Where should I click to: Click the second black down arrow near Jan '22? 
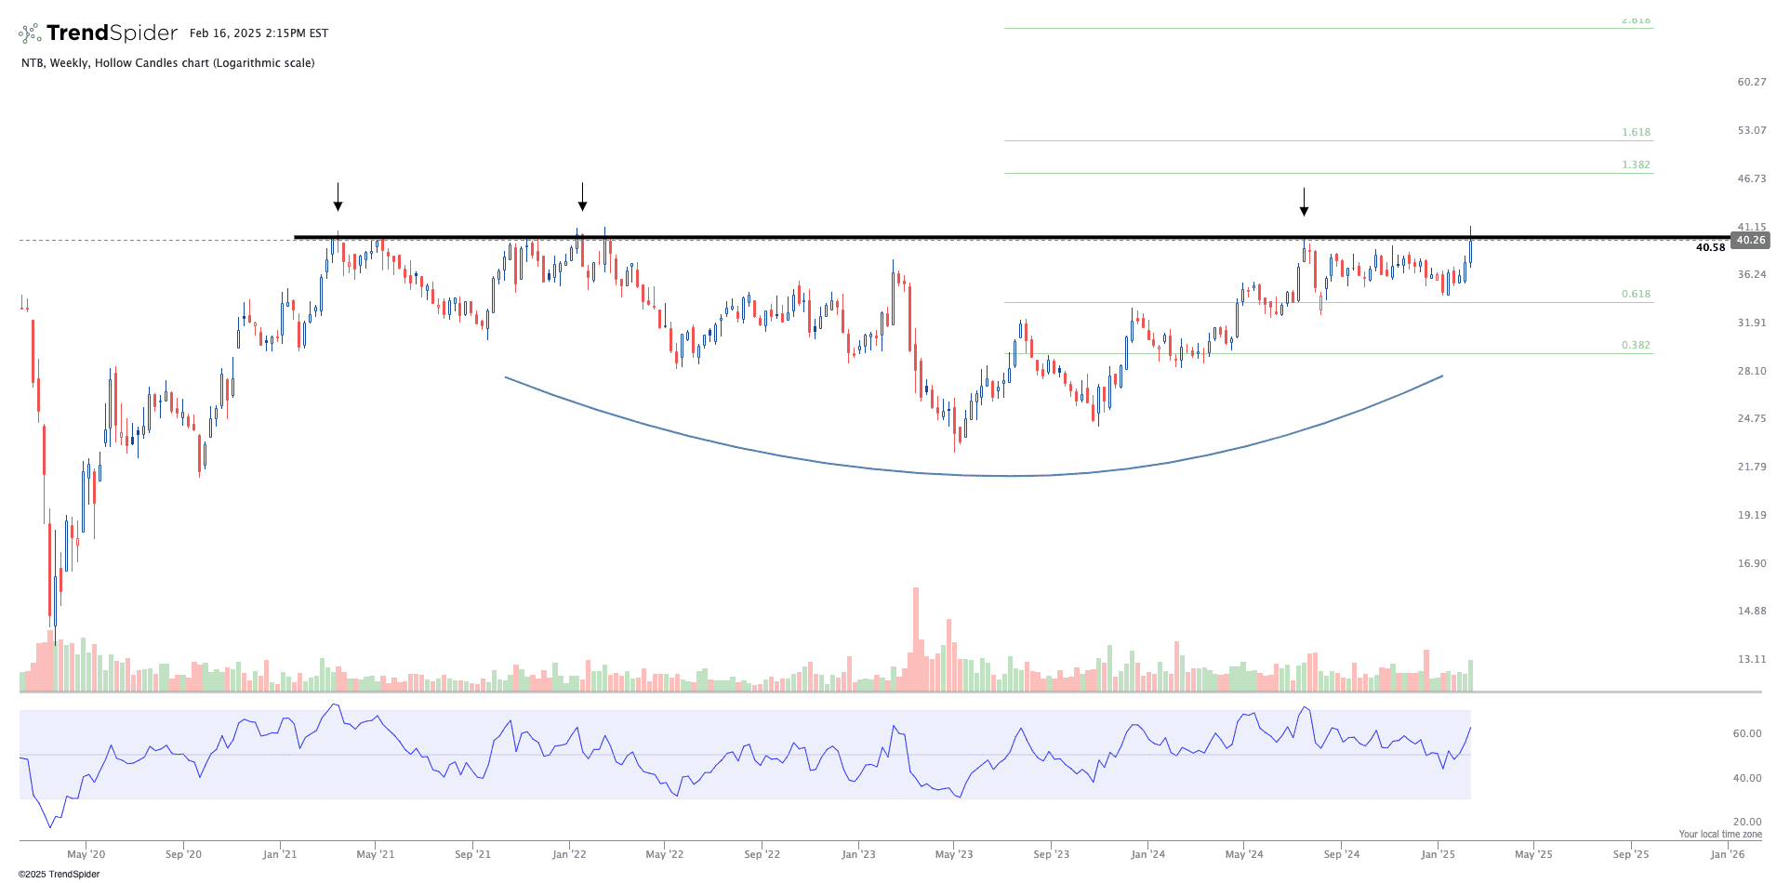click(x=582, y=197)
